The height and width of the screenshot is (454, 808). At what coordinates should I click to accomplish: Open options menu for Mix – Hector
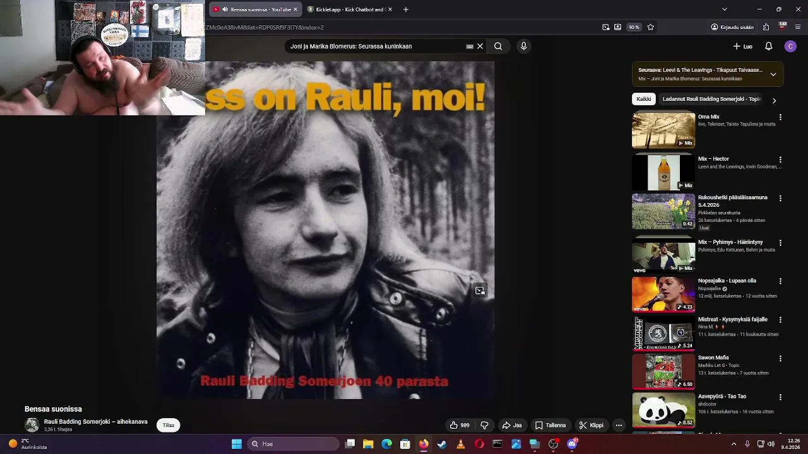tap(780, 160)
